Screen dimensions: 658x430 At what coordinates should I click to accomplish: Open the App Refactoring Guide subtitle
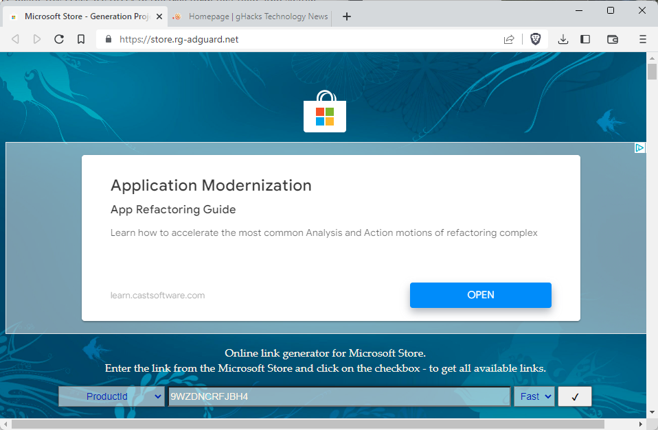pyautogui.click(x=173, y=210)
